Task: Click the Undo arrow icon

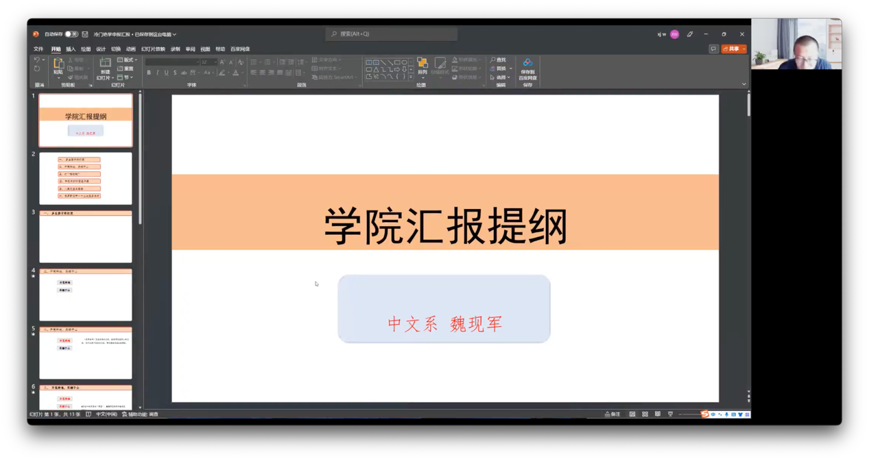Action: 37,60
